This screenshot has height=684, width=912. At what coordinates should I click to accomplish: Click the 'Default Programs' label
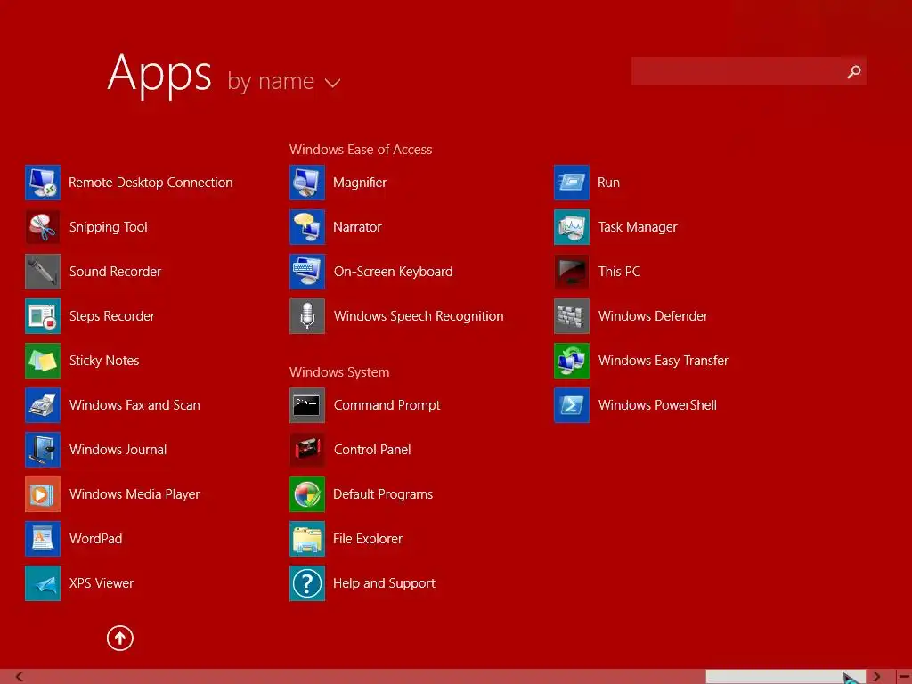tap(383, 494)
